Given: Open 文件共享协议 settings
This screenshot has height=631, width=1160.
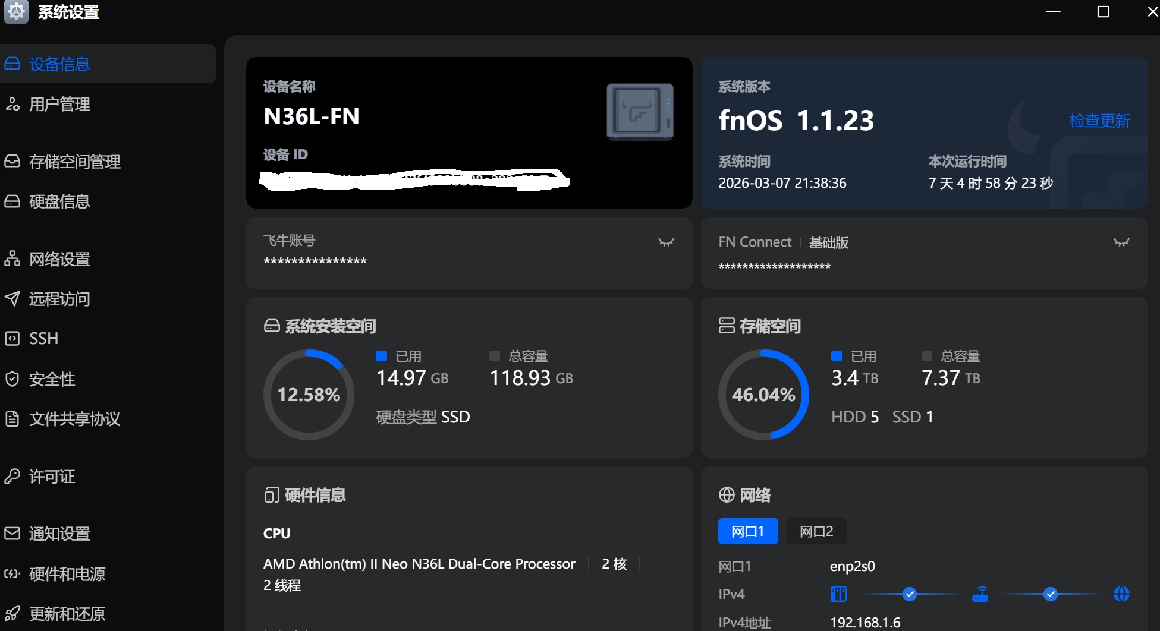Looking at the screenshot, I should [x=75, y=419].
